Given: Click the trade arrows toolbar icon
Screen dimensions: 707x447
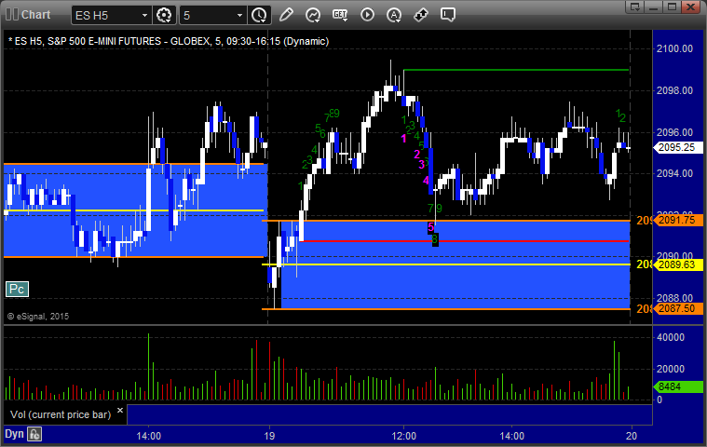Looking at the screenshot, I should click(421, 15).
